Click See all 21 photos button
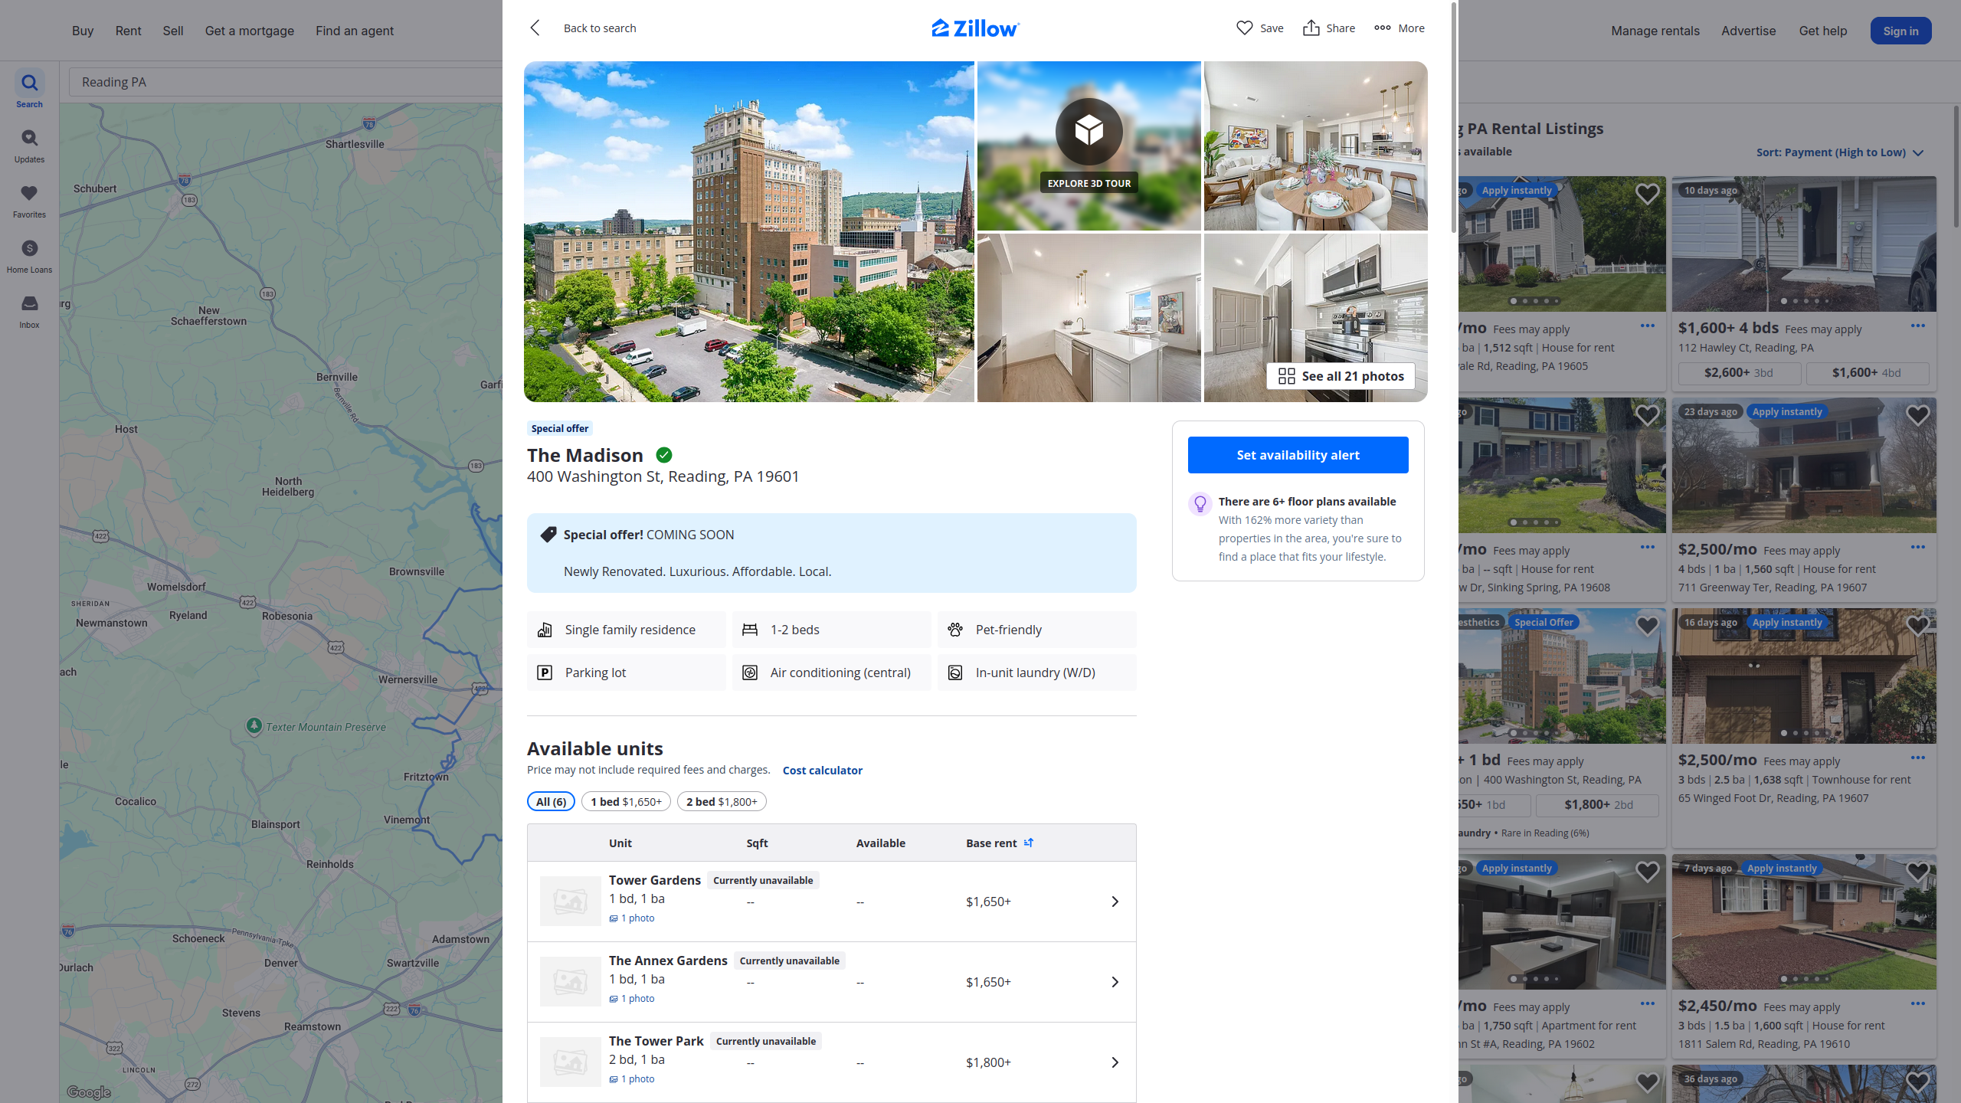Image resolution: width=1961 pixels, height=1103 pixels. pos(1341,376)
